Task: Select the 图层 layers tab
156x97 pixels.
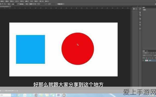Action: click(x=144, y=51)
